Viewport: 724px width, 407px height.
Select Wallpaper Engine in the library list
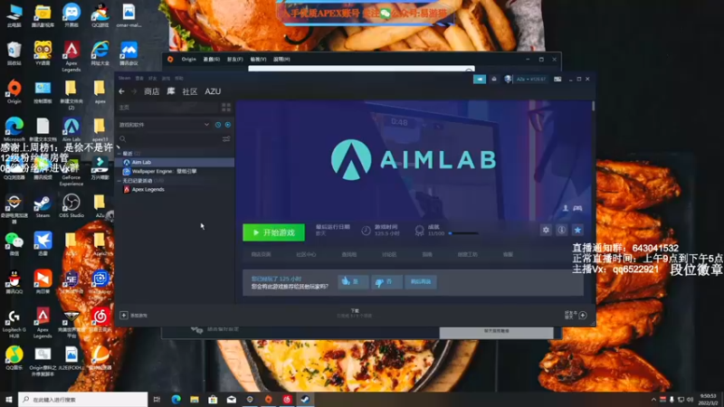click(x=176, y=171)
